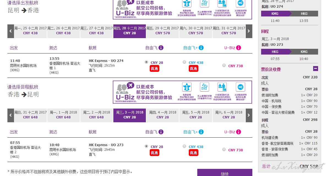Click 优惠 badge under CNY 28 departure fare
Screen dimensions: 328x176
(x=155, y=69)
